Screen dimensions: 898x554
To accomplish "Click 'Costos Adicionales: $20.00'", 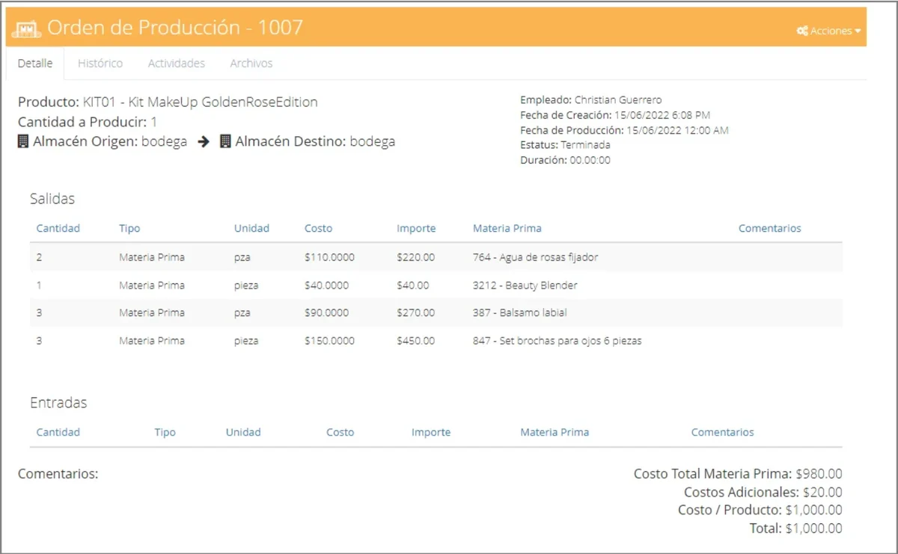I will coord(763,493).
